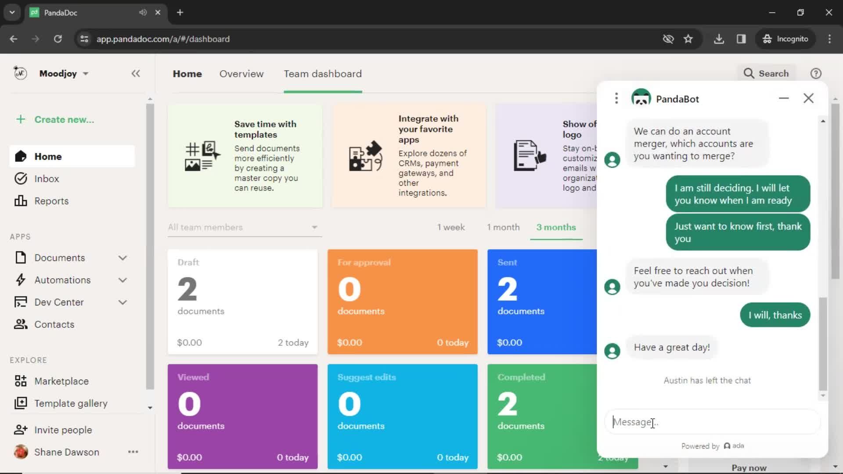The image size is (843, 474).
Task: Open Marketplace icon in Explore section
Action: pos(21,381)
